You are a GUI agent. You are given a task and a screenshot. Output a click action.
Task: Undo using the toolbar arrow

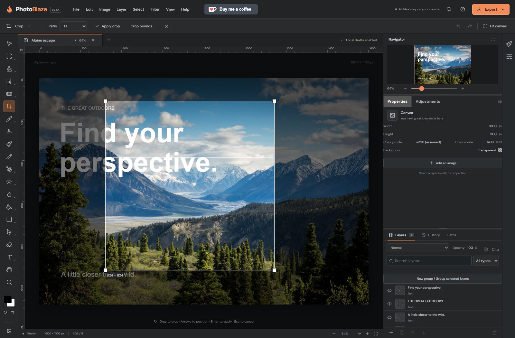pos(458,26)
